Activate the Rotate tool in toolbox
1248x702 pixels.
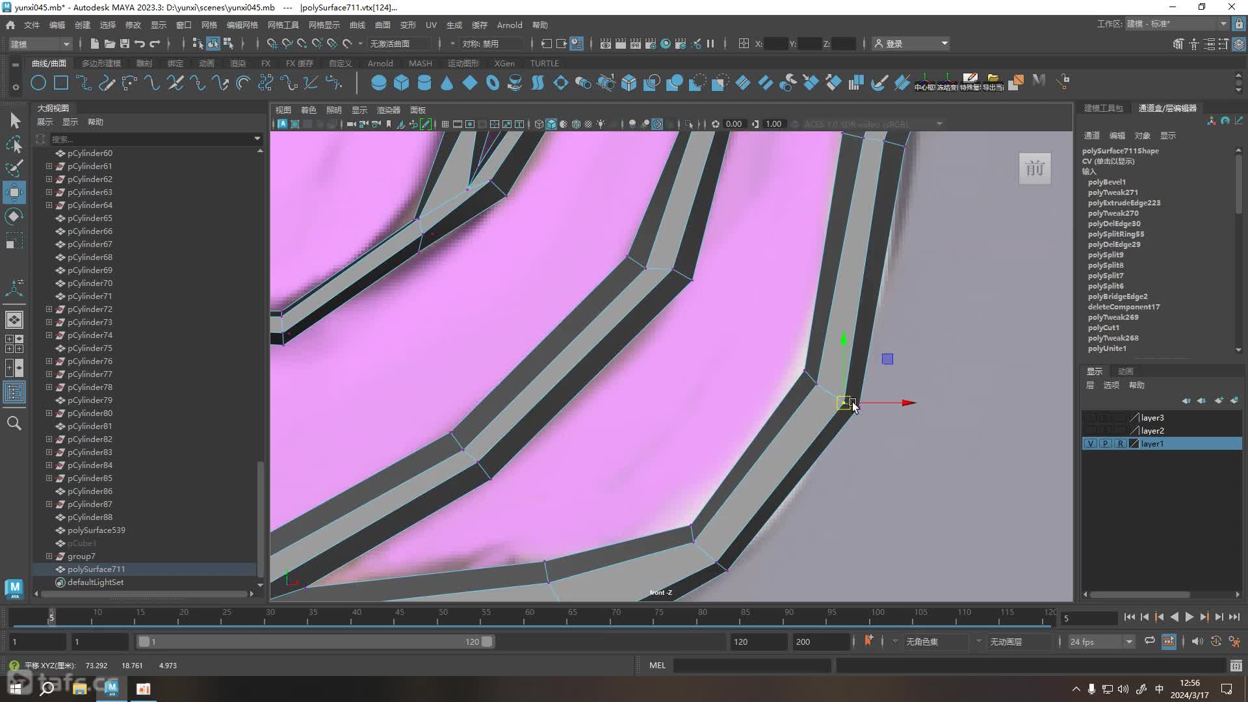(x=14, y=216)
